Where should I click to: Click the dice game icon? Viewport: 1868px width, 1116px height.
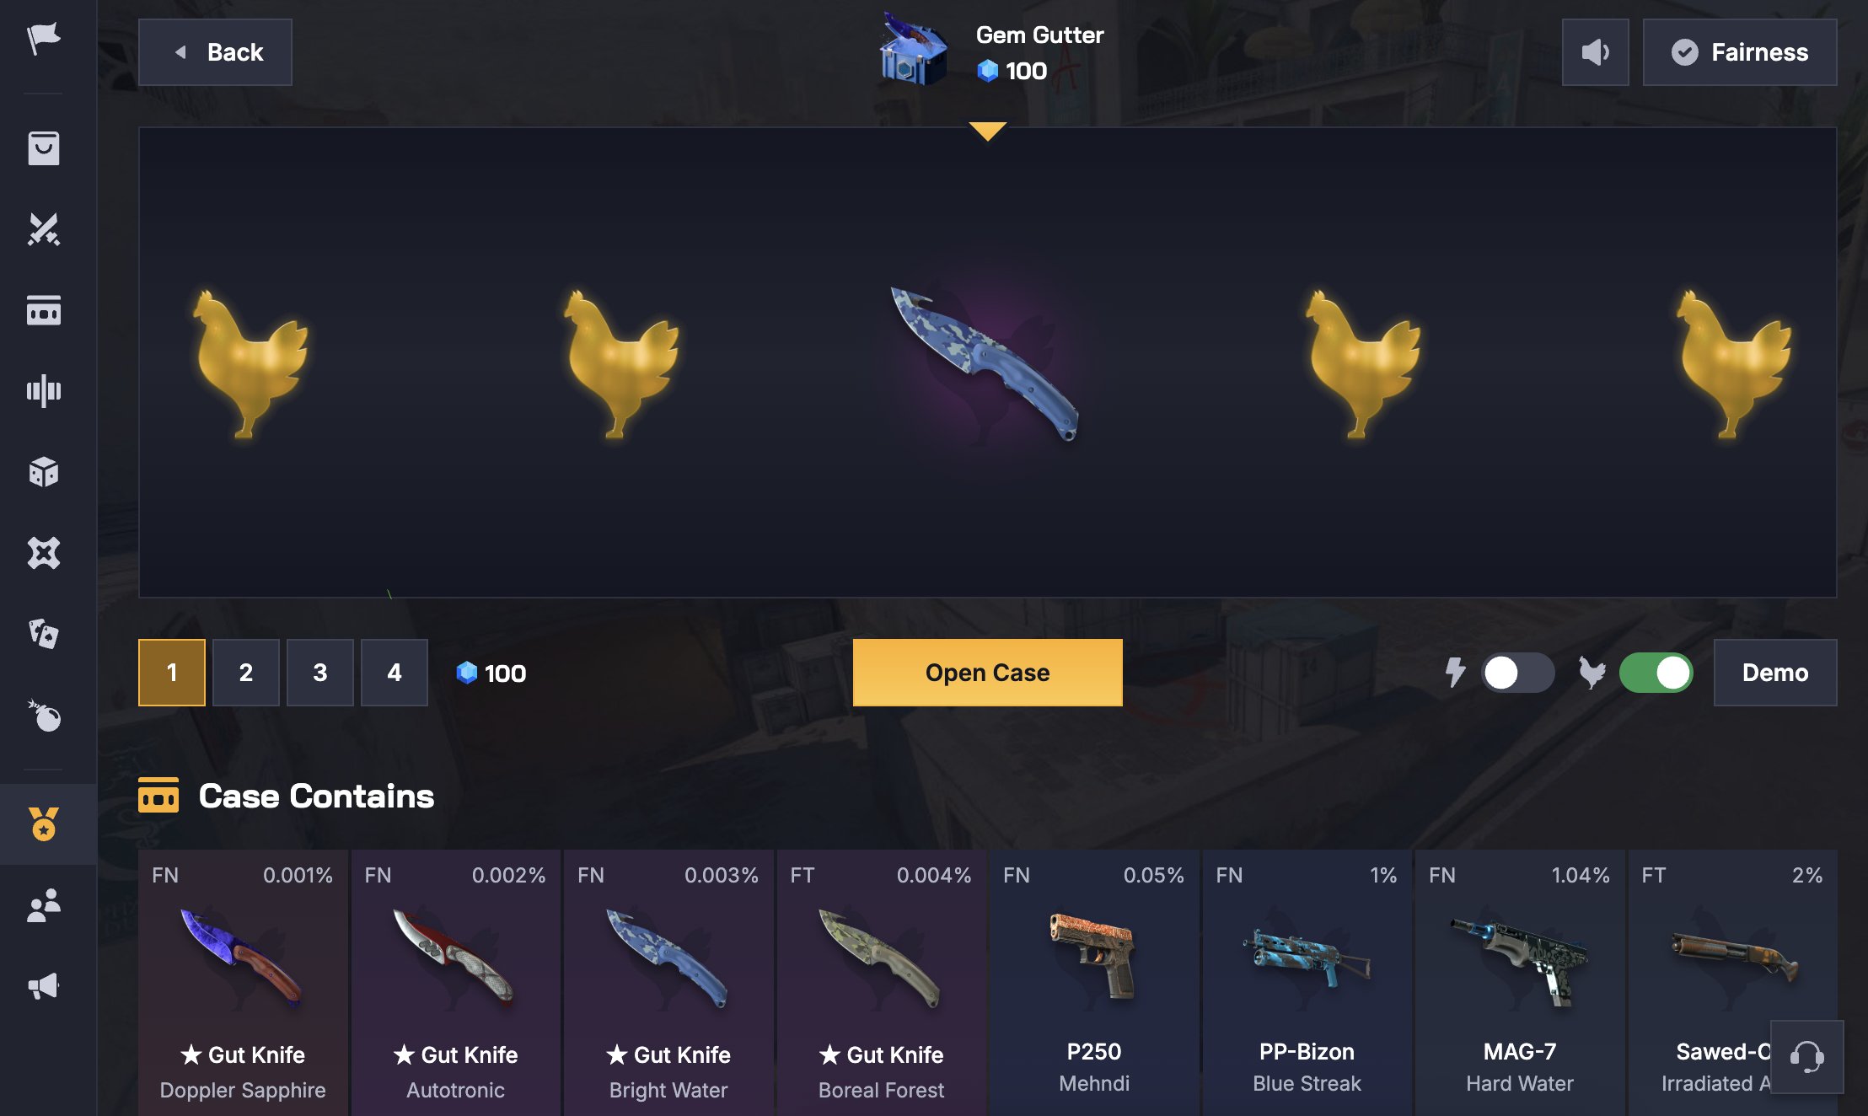(x=43, y=472)
